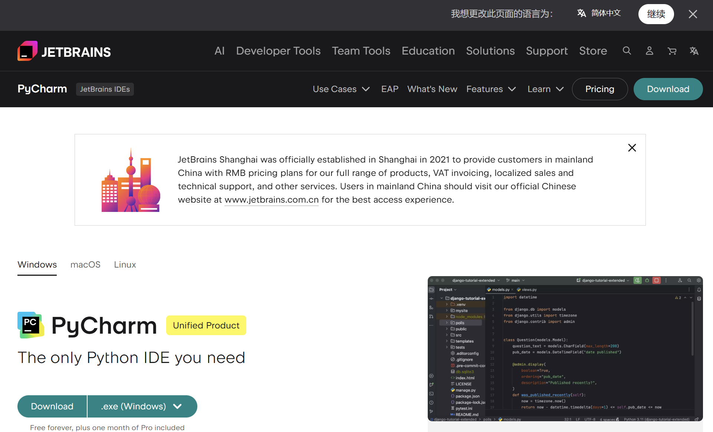Viewport: 713px width, 432px height.
Task: Open What's New page
Action: 432,89
